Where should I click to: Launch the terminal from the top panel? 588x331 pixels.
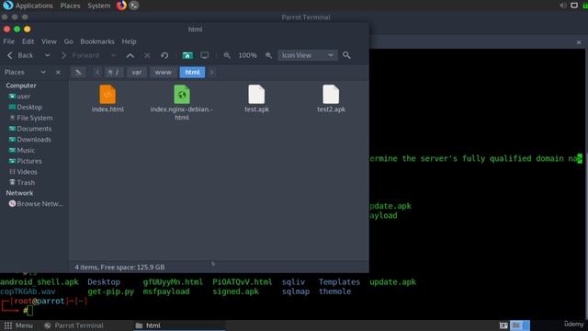(x=134, y=6)
